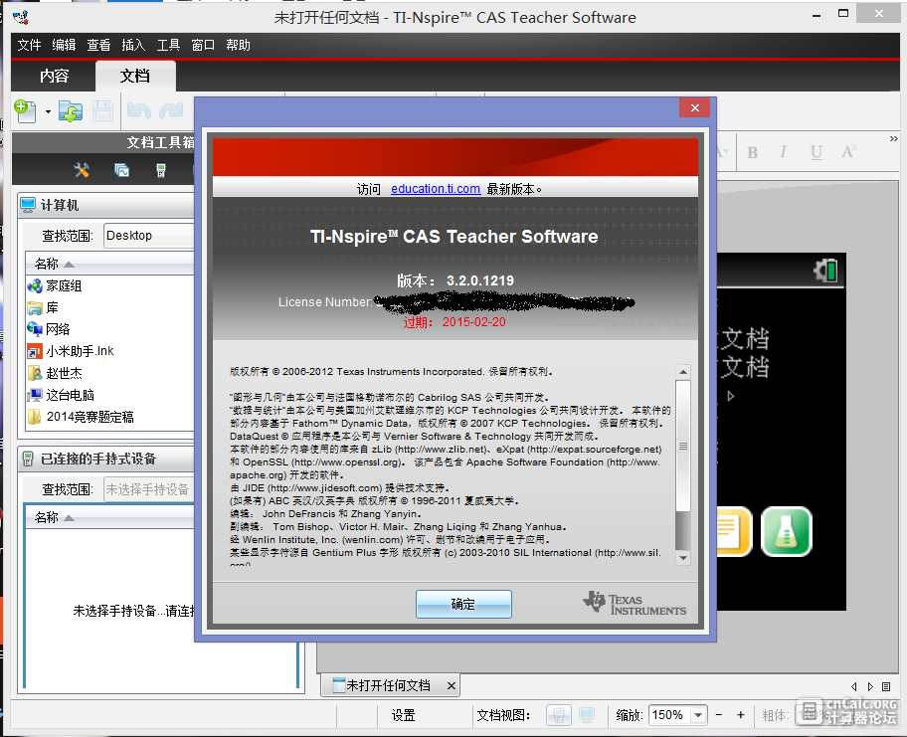
Task: Click 已连接的手持式设备 panel header
Action: click(x=106, y=459)
